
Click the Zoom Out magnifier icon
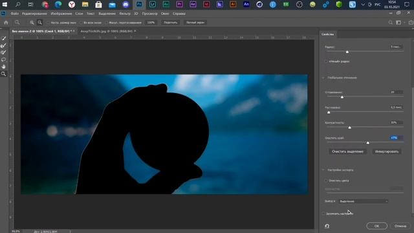tap(39, 23)
